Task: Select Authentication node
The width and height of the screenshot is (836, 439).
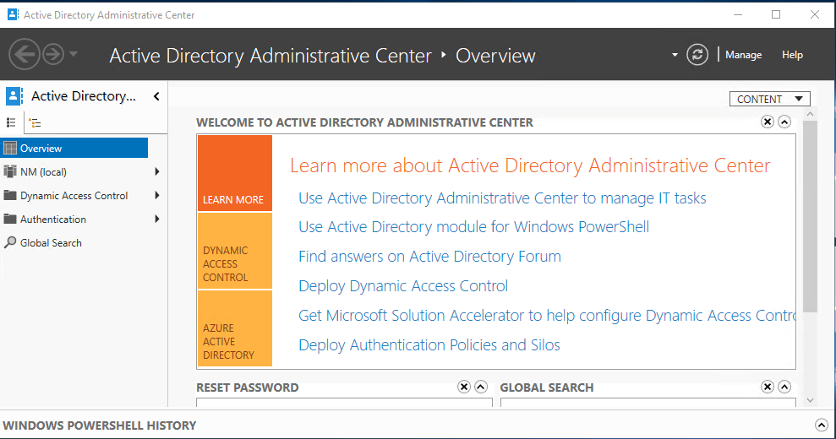Action: tap(52, 219)
